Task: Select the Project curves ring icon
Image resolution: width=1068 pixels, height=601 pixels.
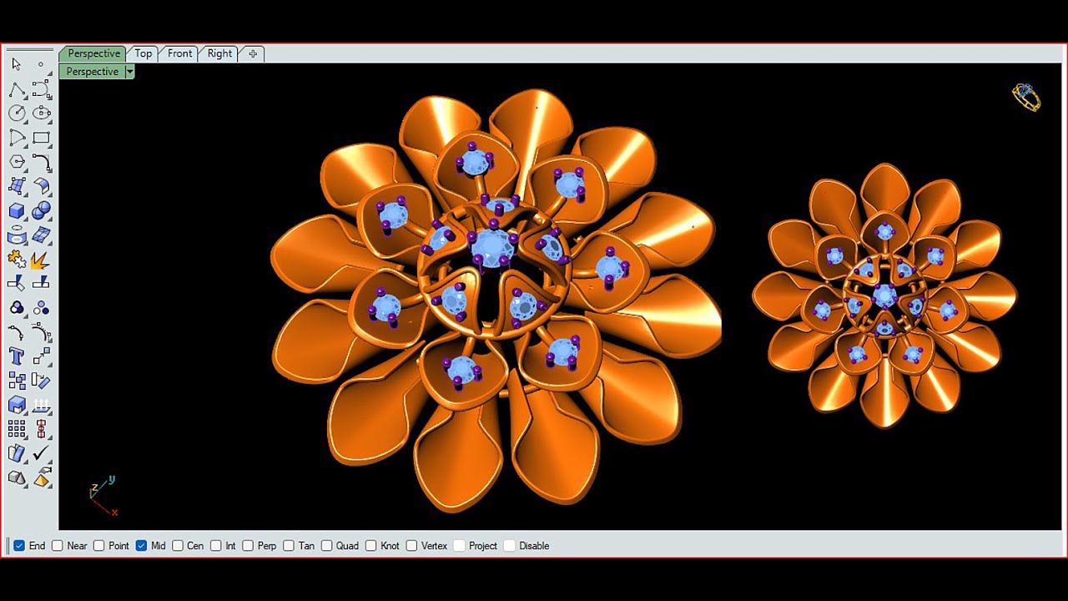Action: pos(17,235)
